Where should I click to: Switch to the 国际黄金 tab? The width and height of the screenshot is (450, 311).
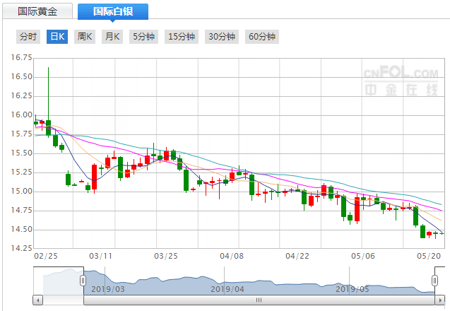pyautogui.click(x=39, y=12)
